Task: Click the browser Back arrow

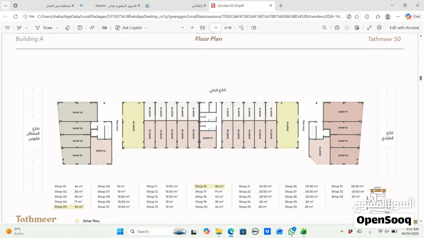Action: pos(6,17)
